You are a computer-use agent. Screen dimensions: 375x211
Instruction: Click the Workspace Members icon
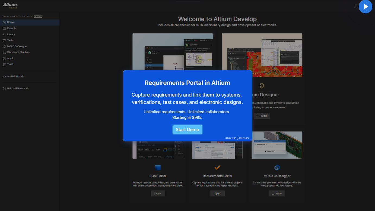[4, 52]
